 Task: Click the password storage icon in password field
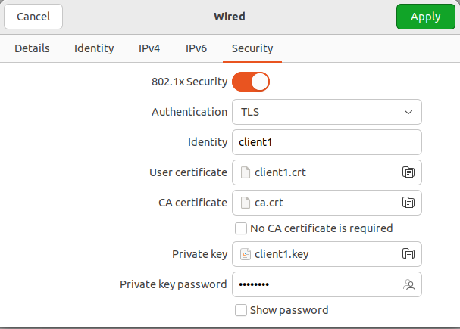click(x=409, y=285)
